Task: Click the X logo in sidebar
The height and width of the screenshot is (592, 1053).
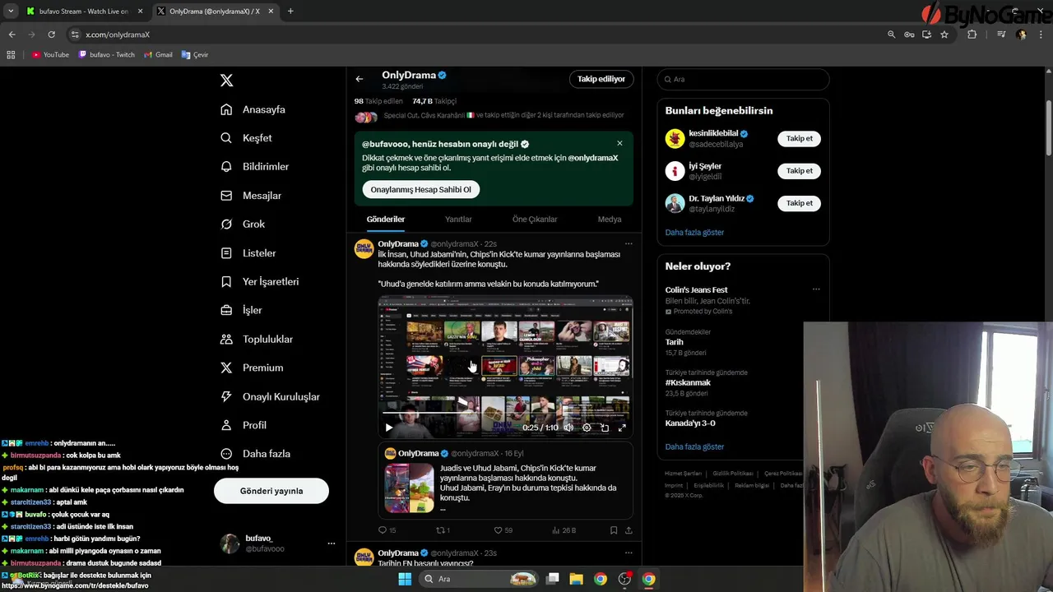Action: (x=227, y=81)
